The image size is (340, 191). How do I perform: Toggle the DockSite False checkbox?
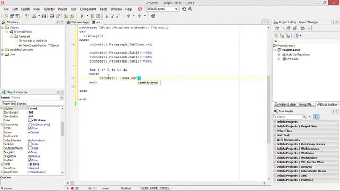tap(30, 144)
